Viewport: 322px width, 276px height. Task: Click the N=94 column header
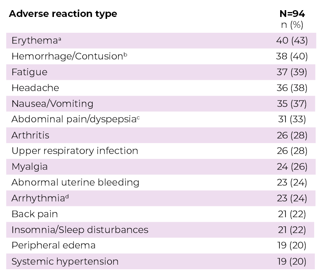tap(292, 14)
